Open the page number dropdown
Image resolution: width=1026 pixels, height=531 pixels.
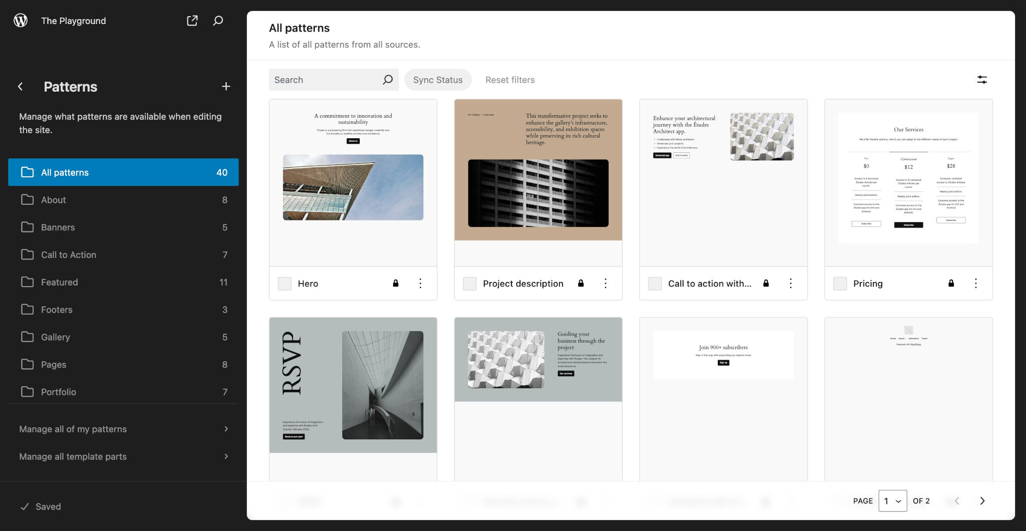[893, 500]
